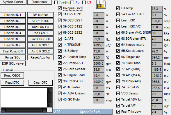Uncheck the 45.ISC Motor checkbox
Image resolution: width=171 pixels, height=115 pixels.
click(60, 99)
